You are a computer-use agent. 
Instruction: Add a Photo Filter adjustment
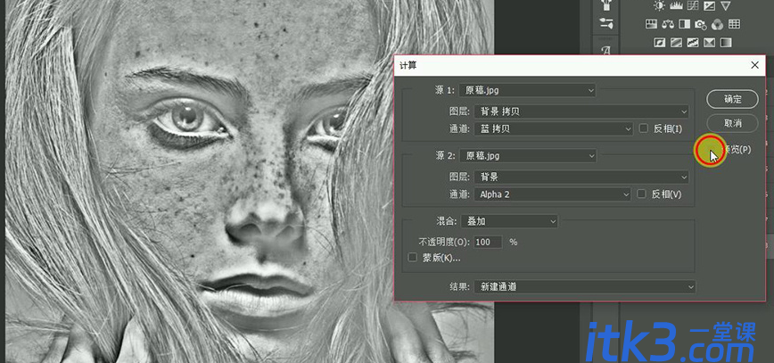[x=701, y=24]
